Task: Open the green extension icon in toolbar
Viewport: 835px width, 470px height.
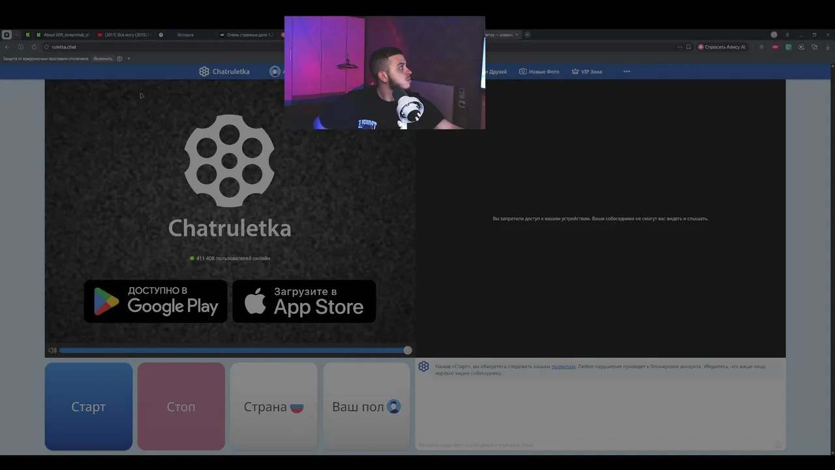Action: click(x=788, y=47)
